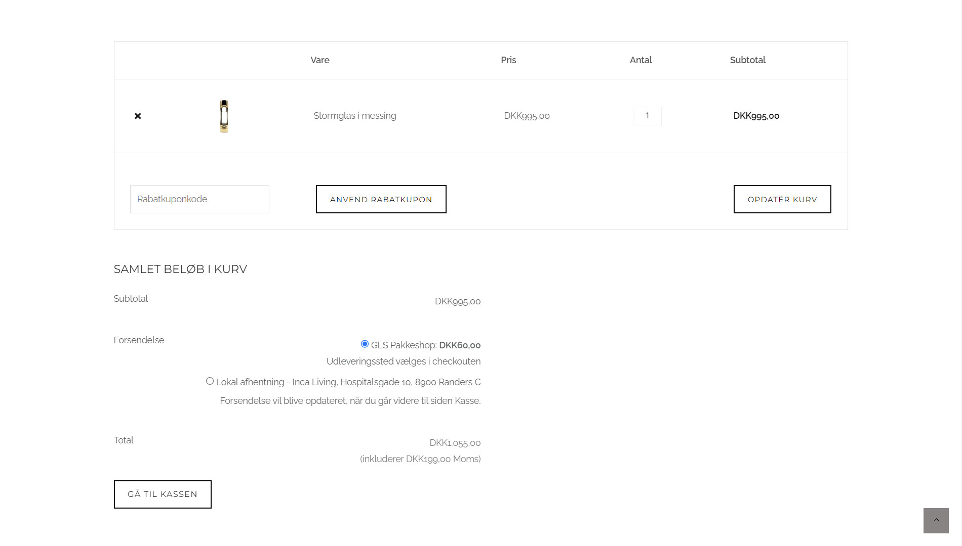Image resolution: width=962 pixels, height=546 pixels.
Task: Click the DKK1.055,00 total amount
Action: (x=454, y=442)
